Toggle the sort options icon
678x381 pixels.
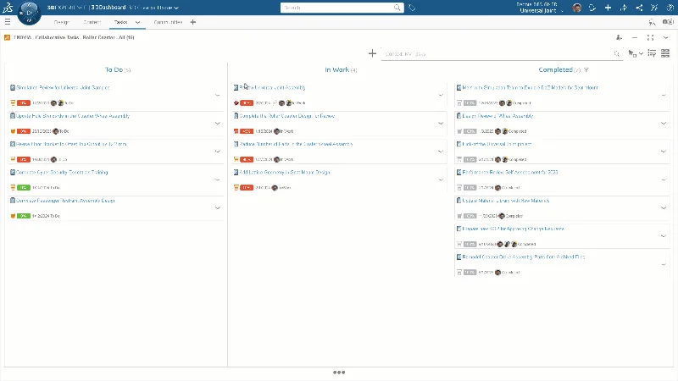click(x=651, y=53)
